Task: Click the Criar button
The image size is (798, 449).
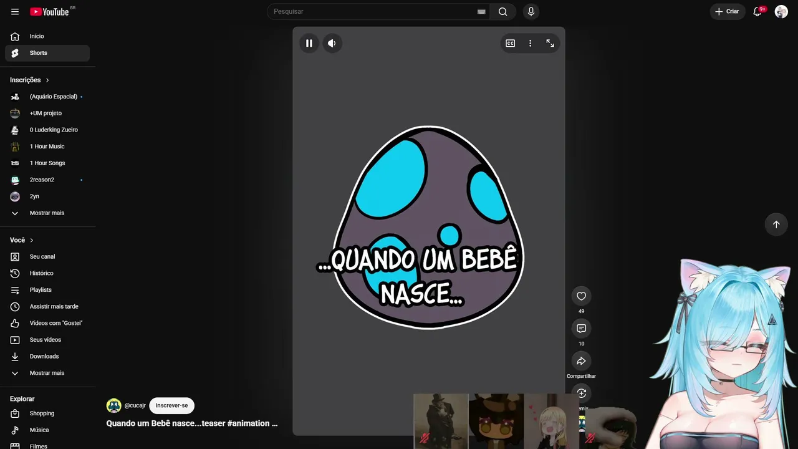Action: pyautogui.click(x=728, y=11)
